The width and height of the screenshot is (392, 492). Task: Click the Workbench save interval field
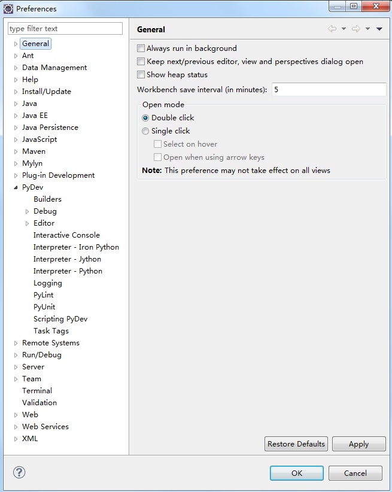329,90
